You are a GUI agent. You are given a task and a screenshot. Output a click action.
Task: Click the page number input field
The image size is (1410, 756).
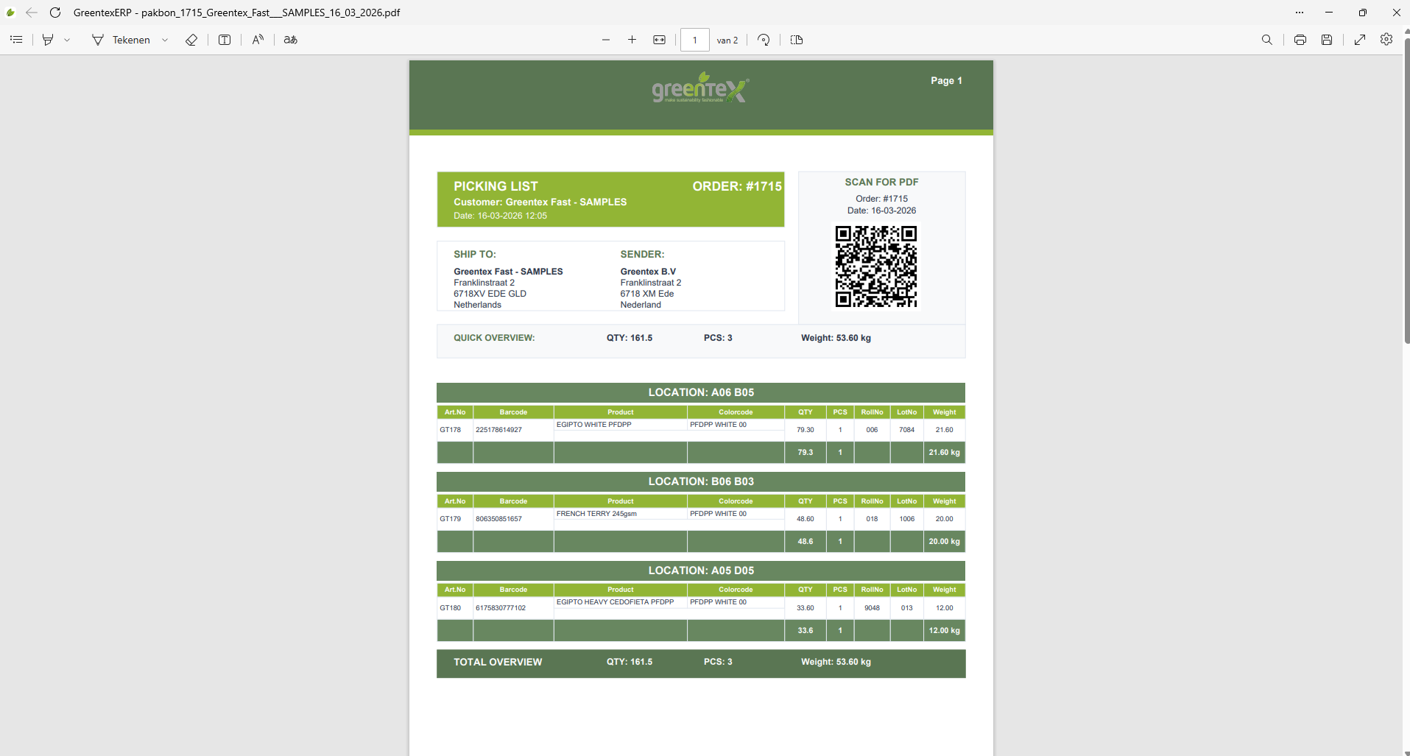point(694,40)
